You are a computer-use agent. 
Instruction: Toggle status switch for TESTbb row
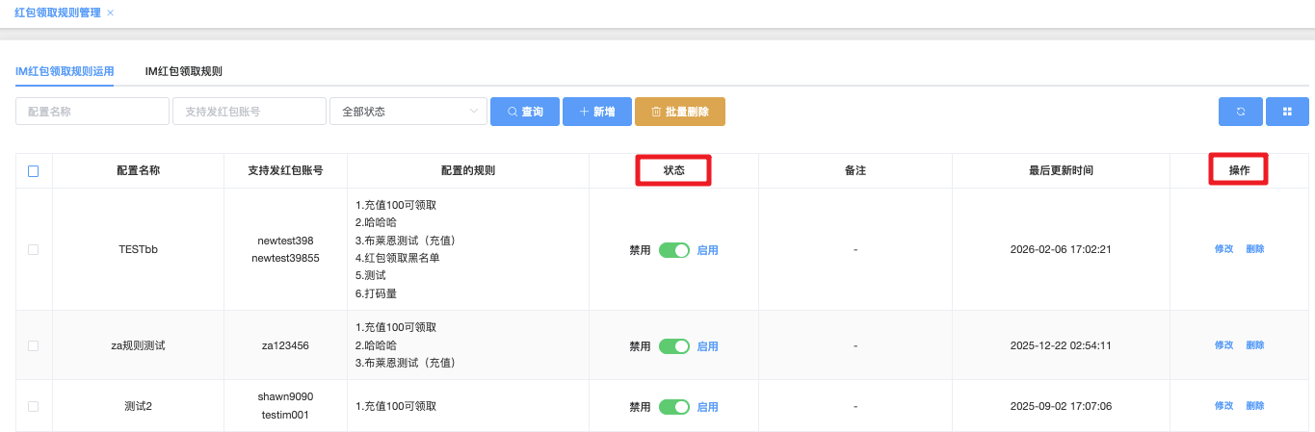tap(674, 250)
